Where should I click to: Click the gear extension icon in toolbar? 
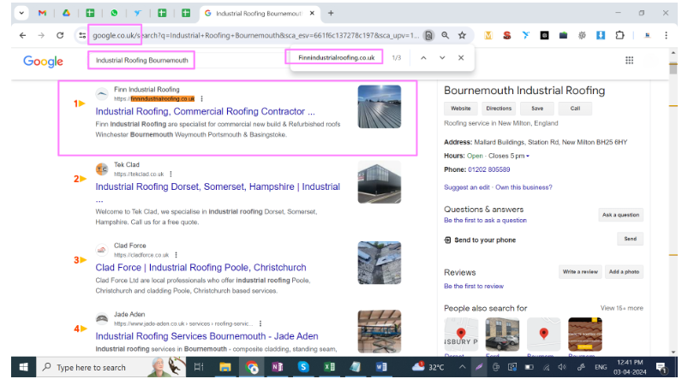pos(582,36)
